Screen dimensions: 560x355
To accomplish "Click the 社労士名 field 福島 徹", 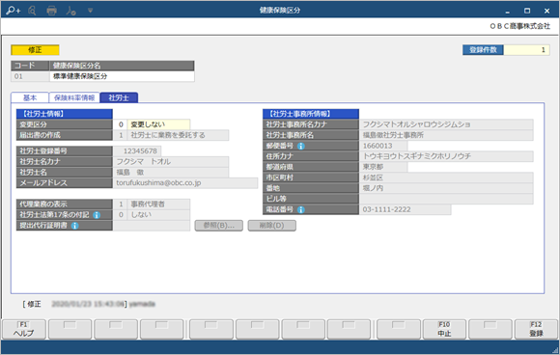I will click(171, 173).
